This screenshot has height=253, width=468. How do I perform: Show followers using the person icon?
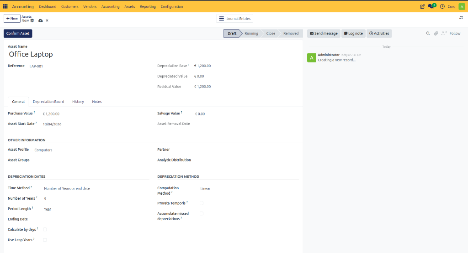(444, 33)
